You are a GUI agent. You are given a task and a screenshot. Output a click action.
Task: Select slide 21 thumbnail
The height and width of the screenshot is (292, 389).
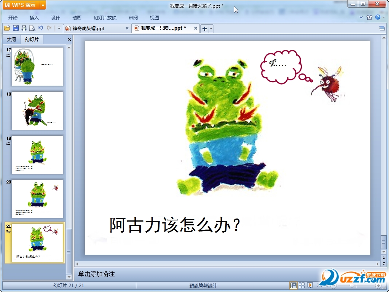point(37,243)
